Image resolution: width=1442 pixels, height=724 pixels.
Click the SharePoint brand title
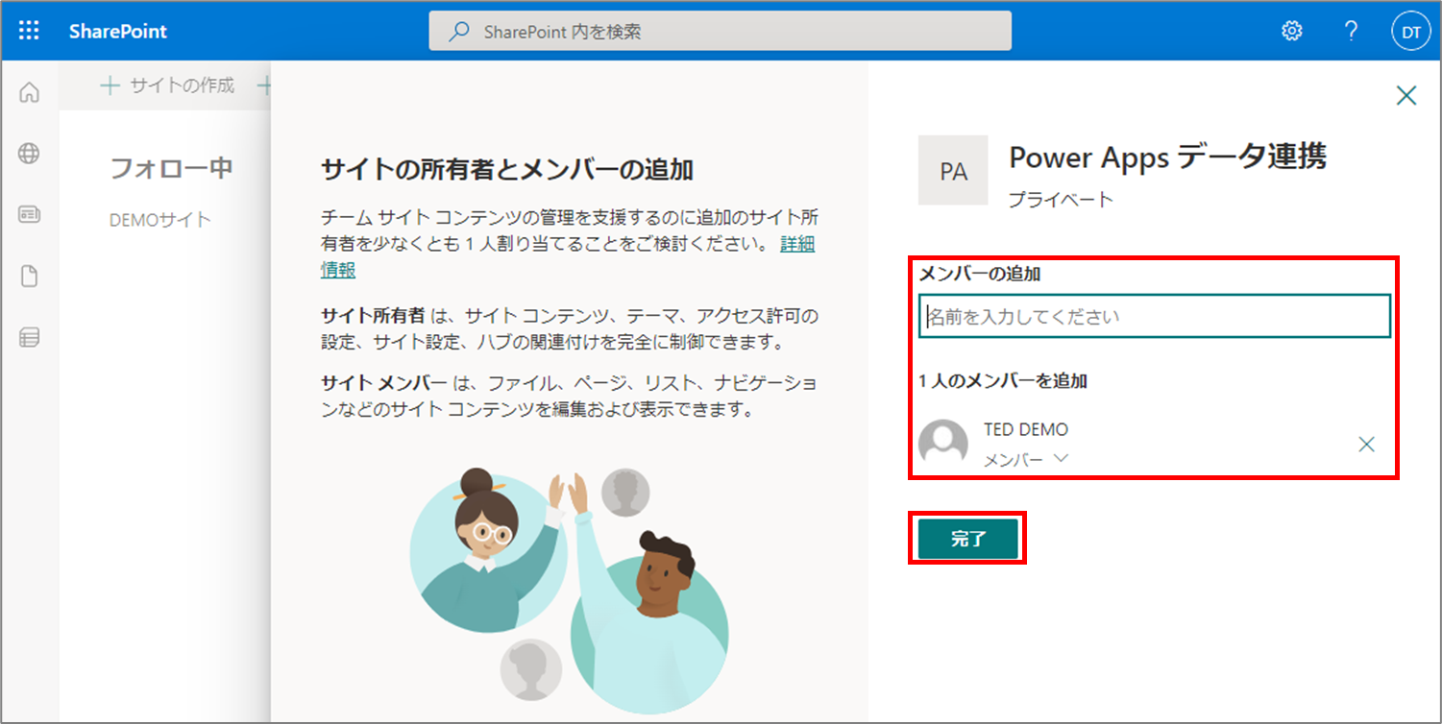(118, 31)
